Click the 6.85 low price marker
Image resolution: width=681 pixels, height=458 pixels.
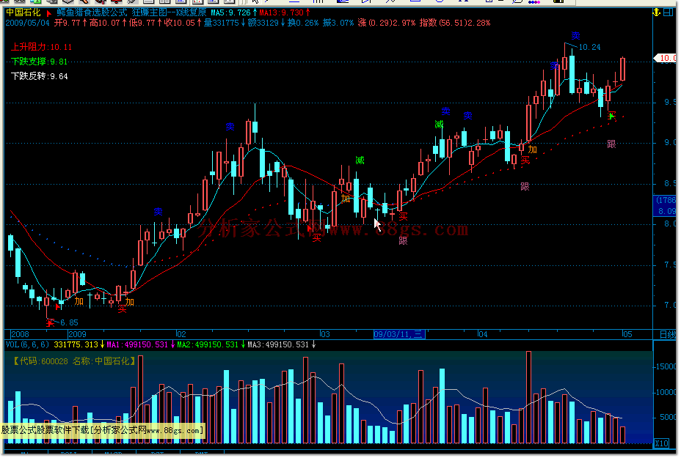coord(70,322)
